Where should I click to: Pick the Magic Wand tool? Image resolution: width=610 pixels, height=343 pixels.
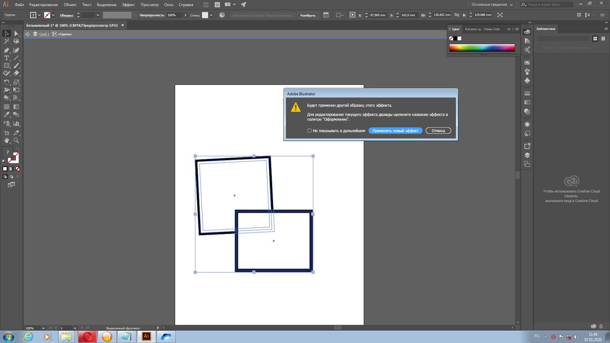pos(7,41)
